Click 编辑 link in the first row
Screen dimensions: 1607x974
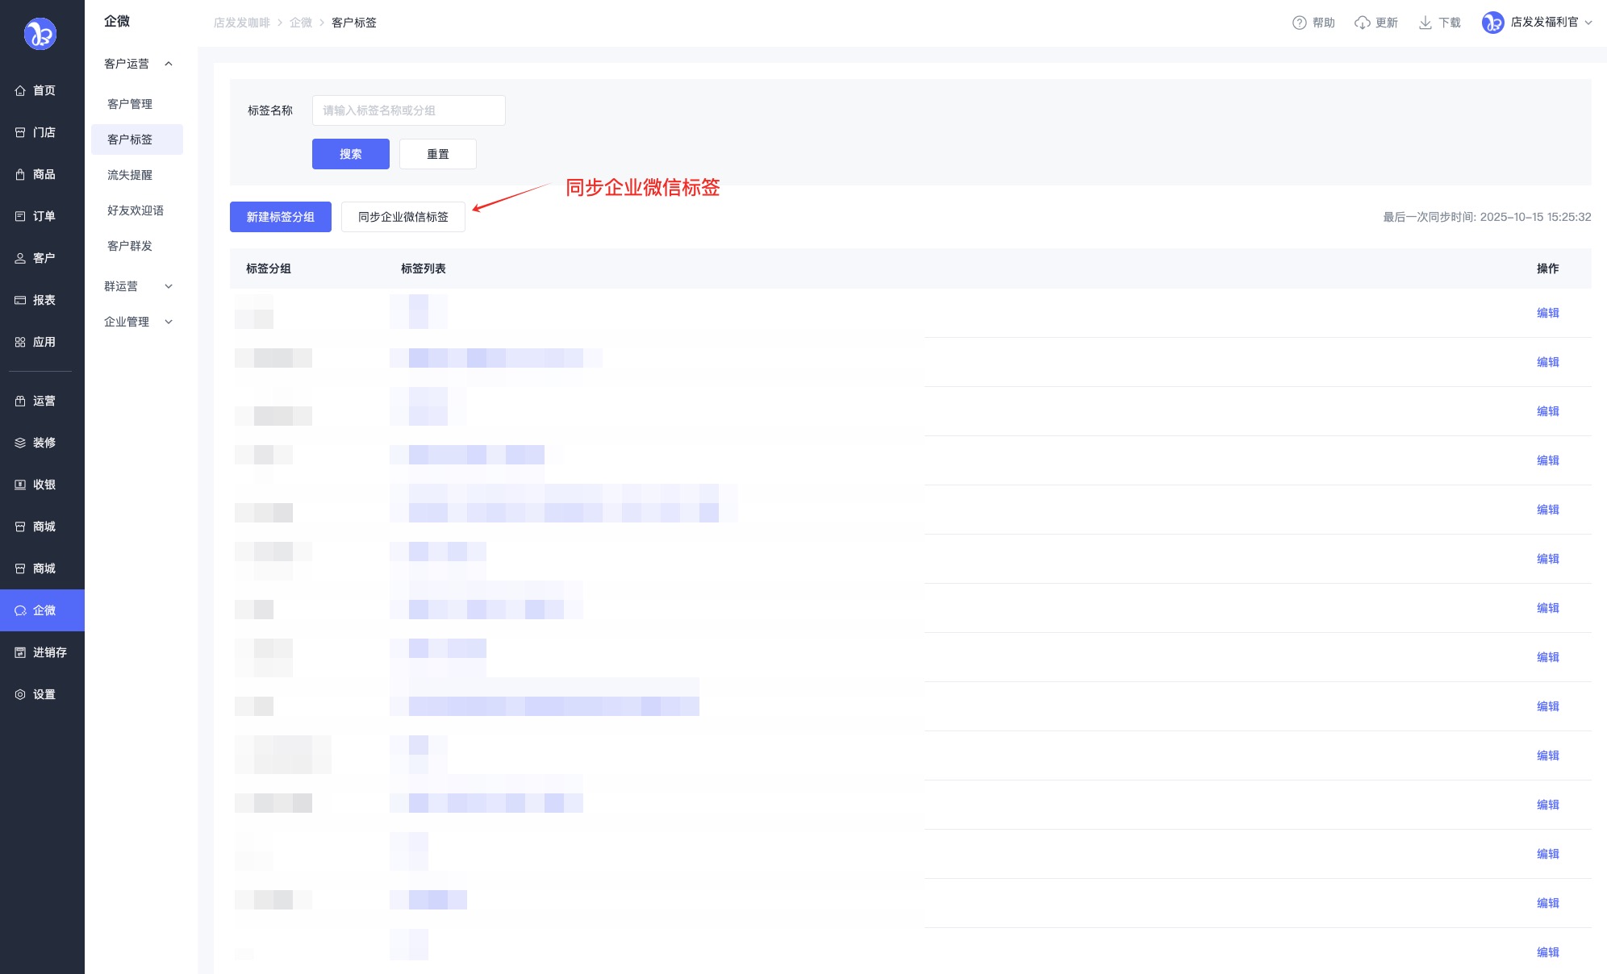(1547, 313)
